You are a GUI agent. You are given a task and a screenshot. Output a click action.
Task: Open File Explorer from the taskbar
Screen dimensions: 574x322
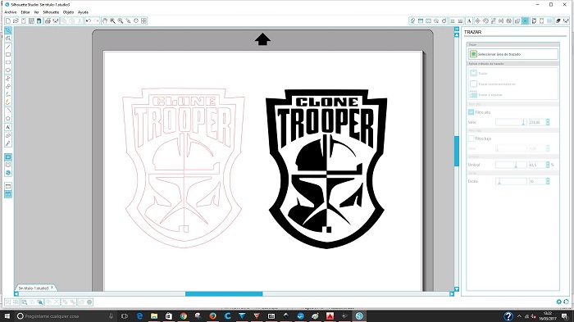coord(154,316)
